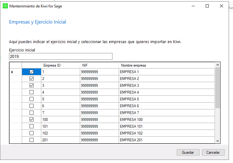Click the cell EMPRESA 100
The image size is (233, 163).
pyautogui.click(x=167, y=120)
